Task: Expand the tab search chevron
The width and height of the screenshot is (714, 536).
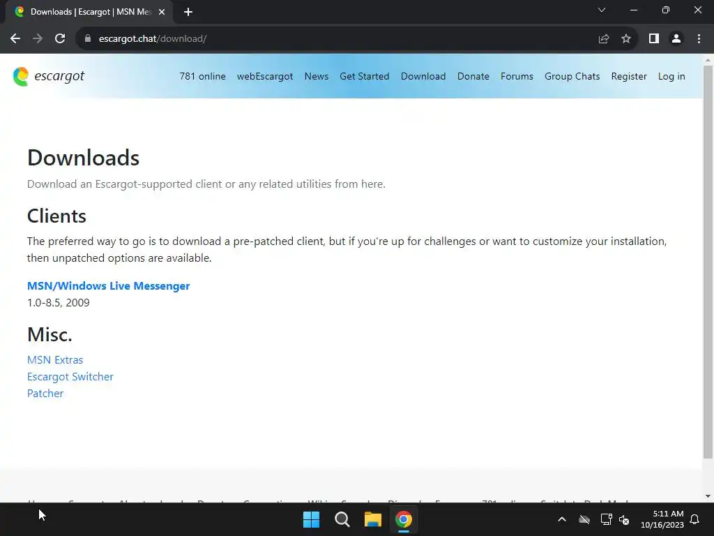Action: tap(602, 10)
